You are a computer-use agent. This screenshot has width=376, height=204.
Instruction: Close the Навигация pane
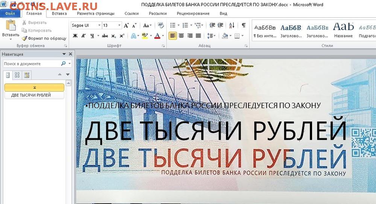[71, 54]
